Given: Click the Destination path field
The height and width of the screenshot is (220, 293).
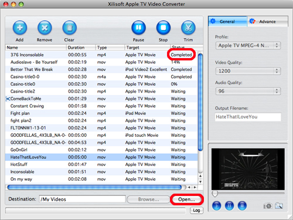Looking at the screenshot, I should click(x=82, y=199).
